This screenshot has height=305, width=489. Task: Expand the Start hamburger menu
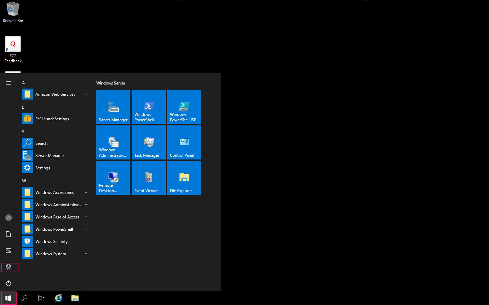click(x=9, y=83)
